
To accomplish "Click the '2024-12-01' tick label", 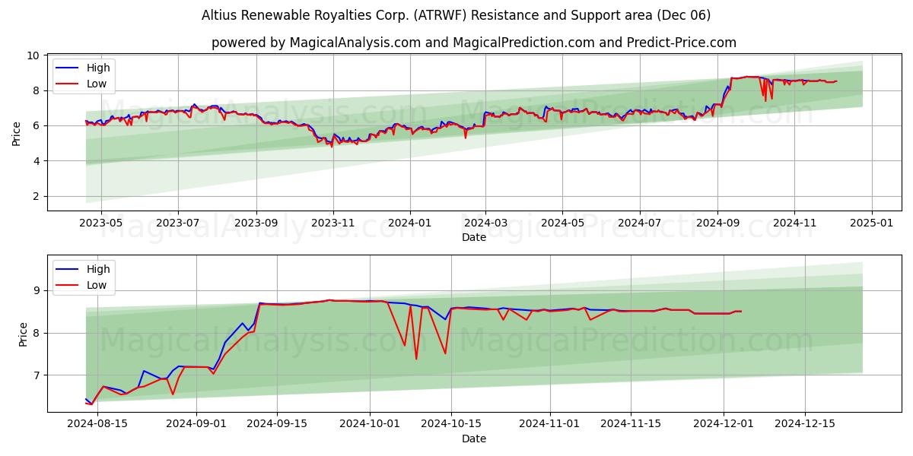I will 723,425.
